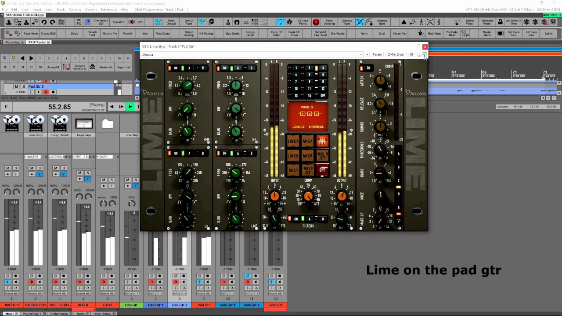Click the walking person toolbar icon
Image resolution: width=562 pixels, height=316 pixels.
[x=421, y=22]
